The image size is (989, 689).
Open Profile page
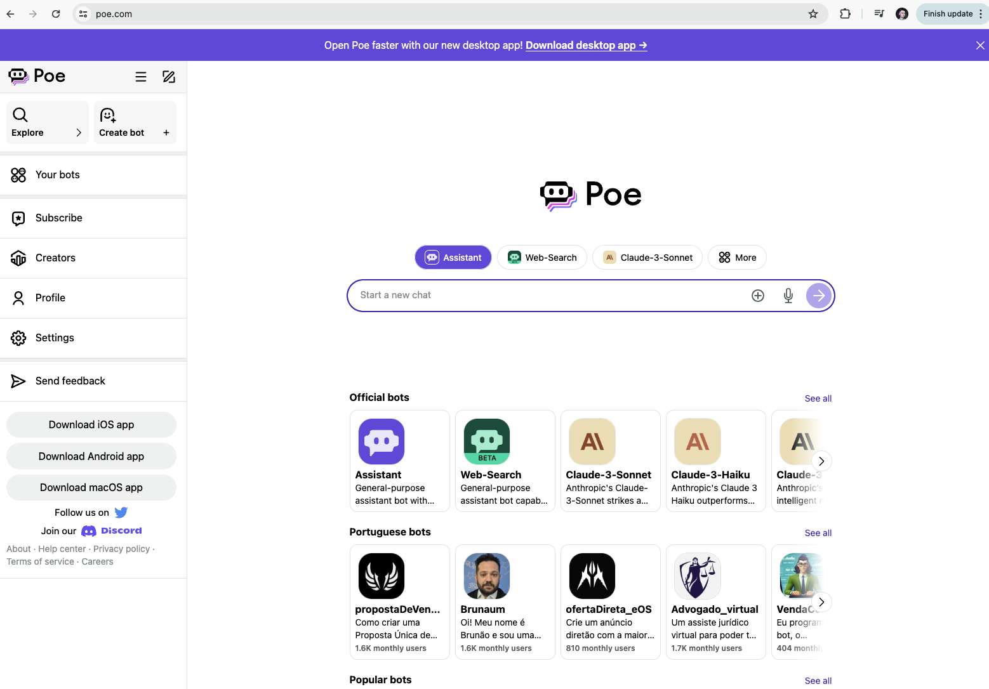tap(93, 298)
